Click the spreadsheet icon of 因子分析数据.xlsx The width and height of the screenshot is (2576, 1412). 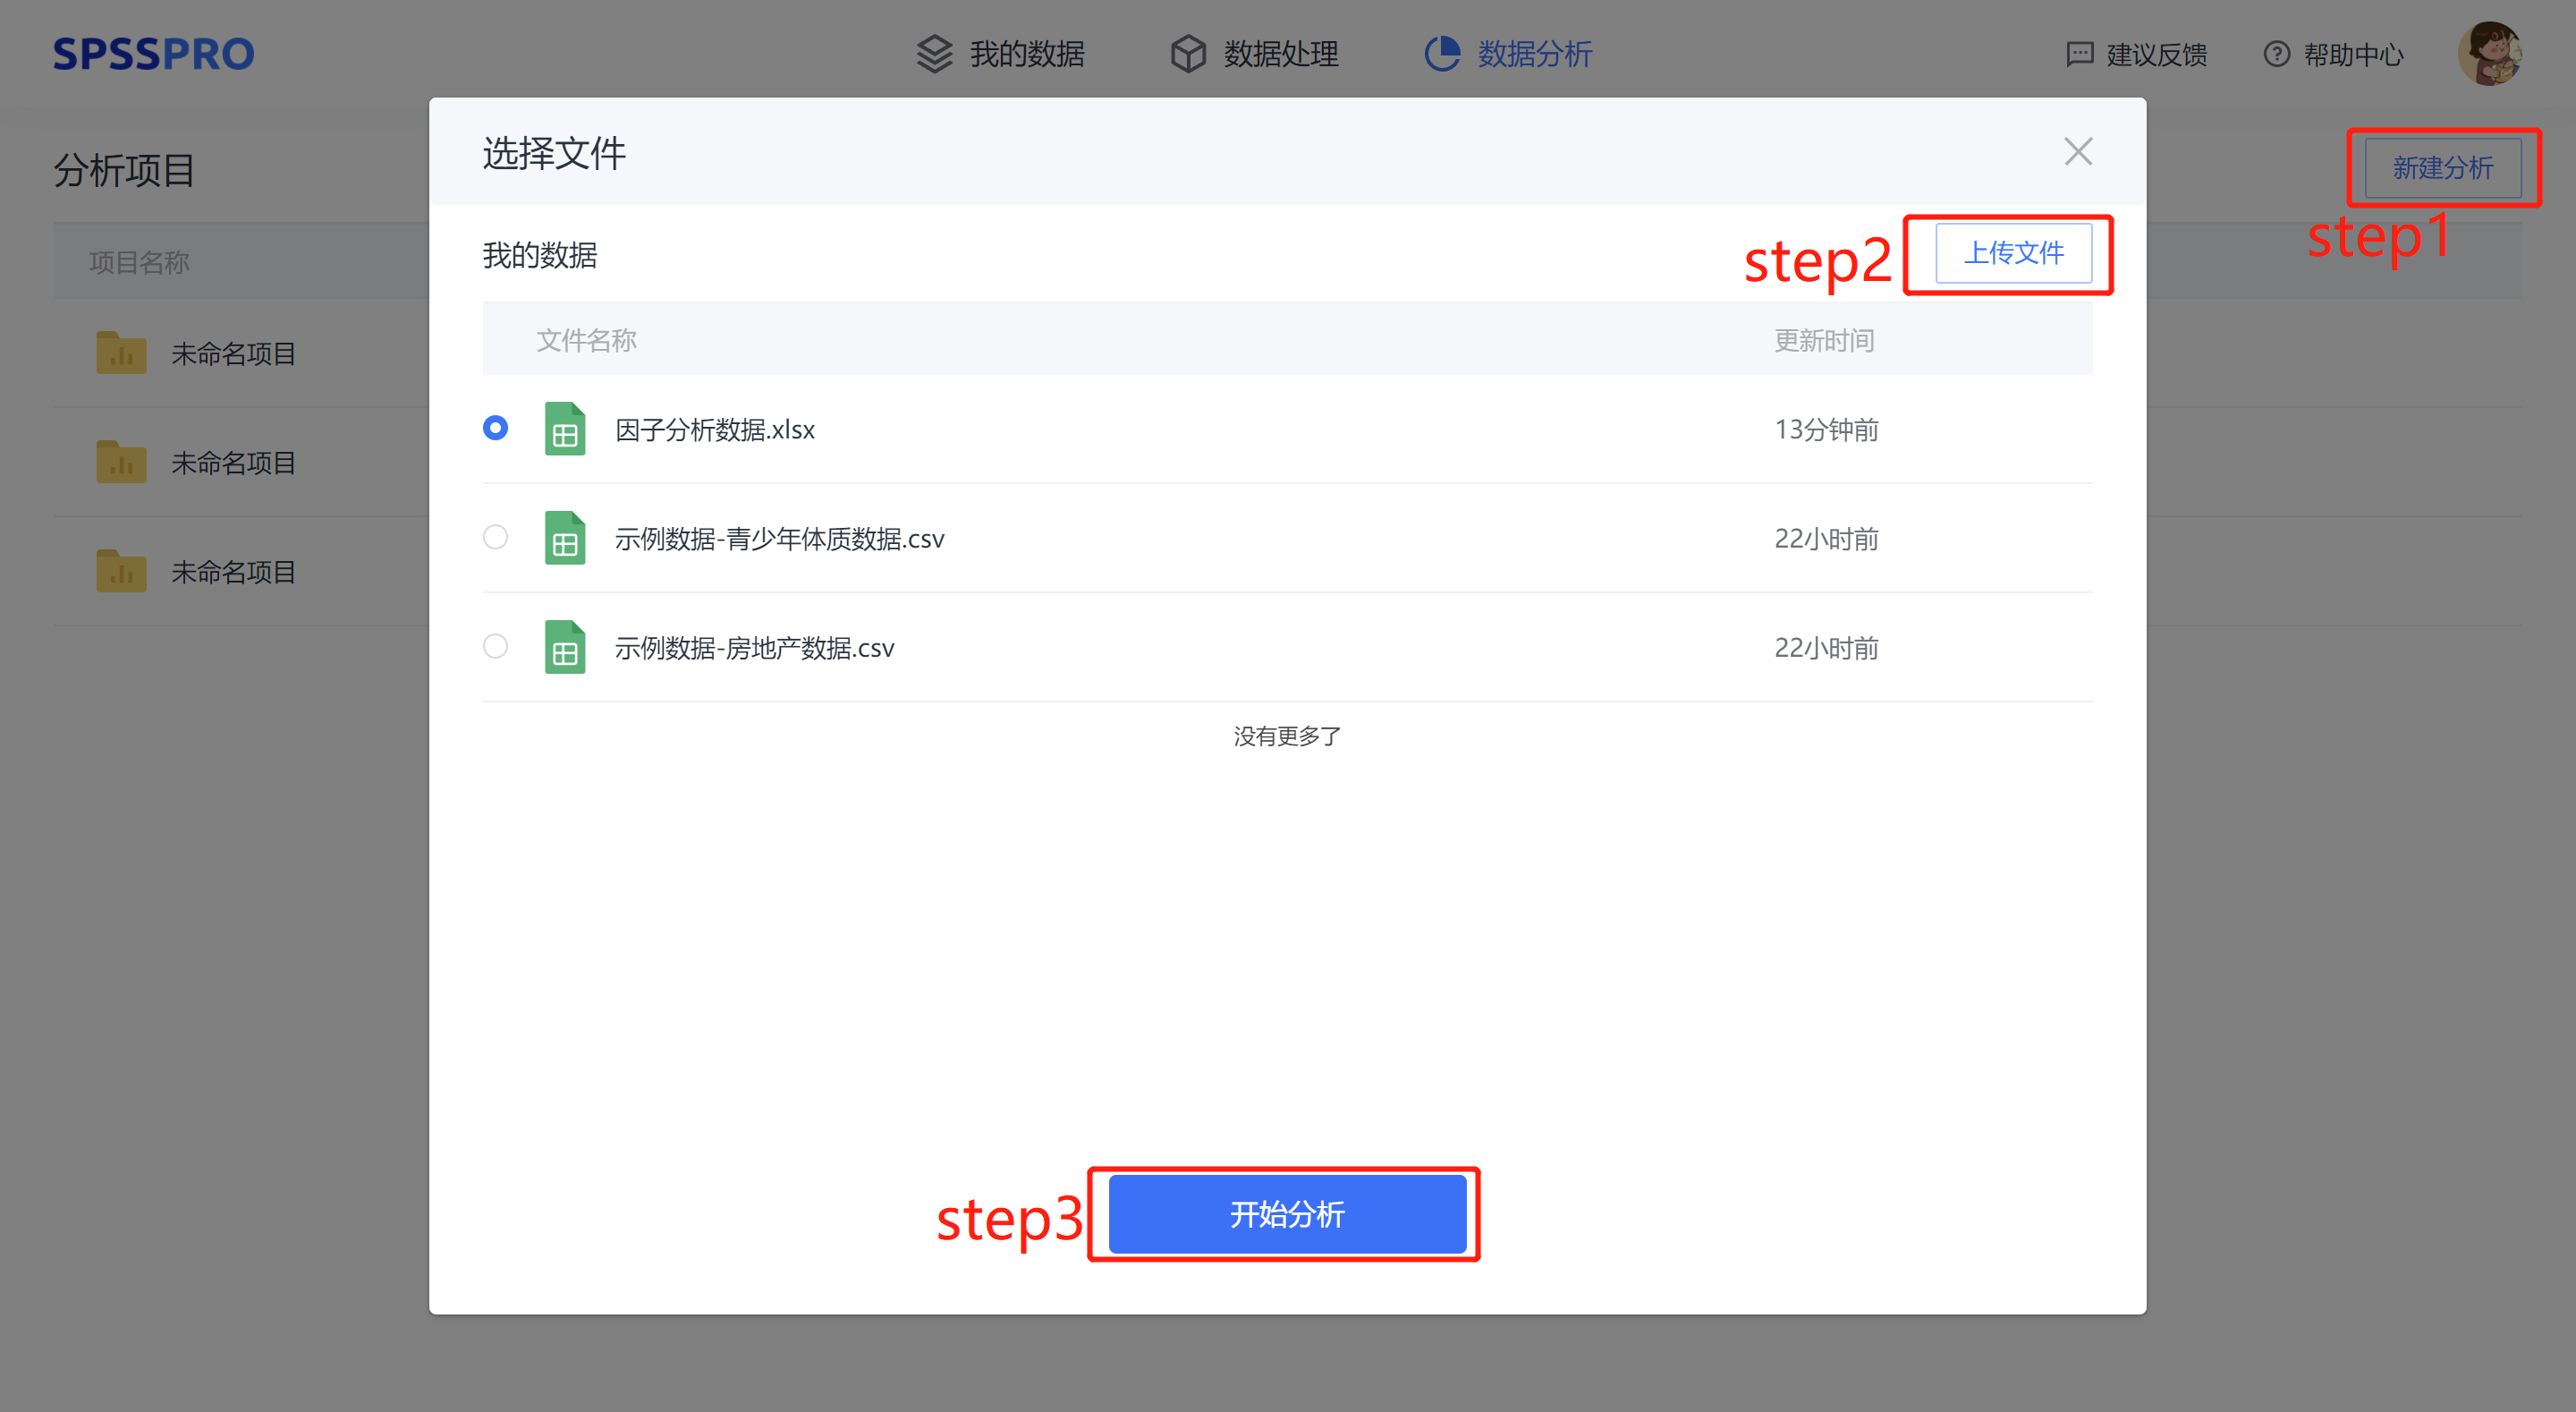(564, 430)
